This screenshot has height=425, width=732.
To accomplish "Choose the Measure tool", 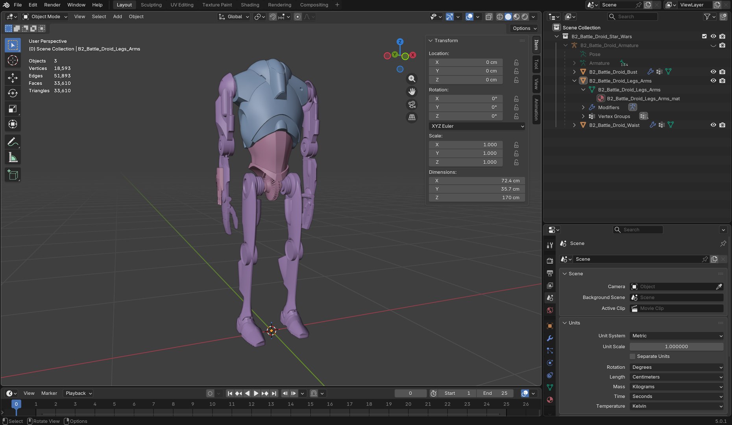I will 13,157.
